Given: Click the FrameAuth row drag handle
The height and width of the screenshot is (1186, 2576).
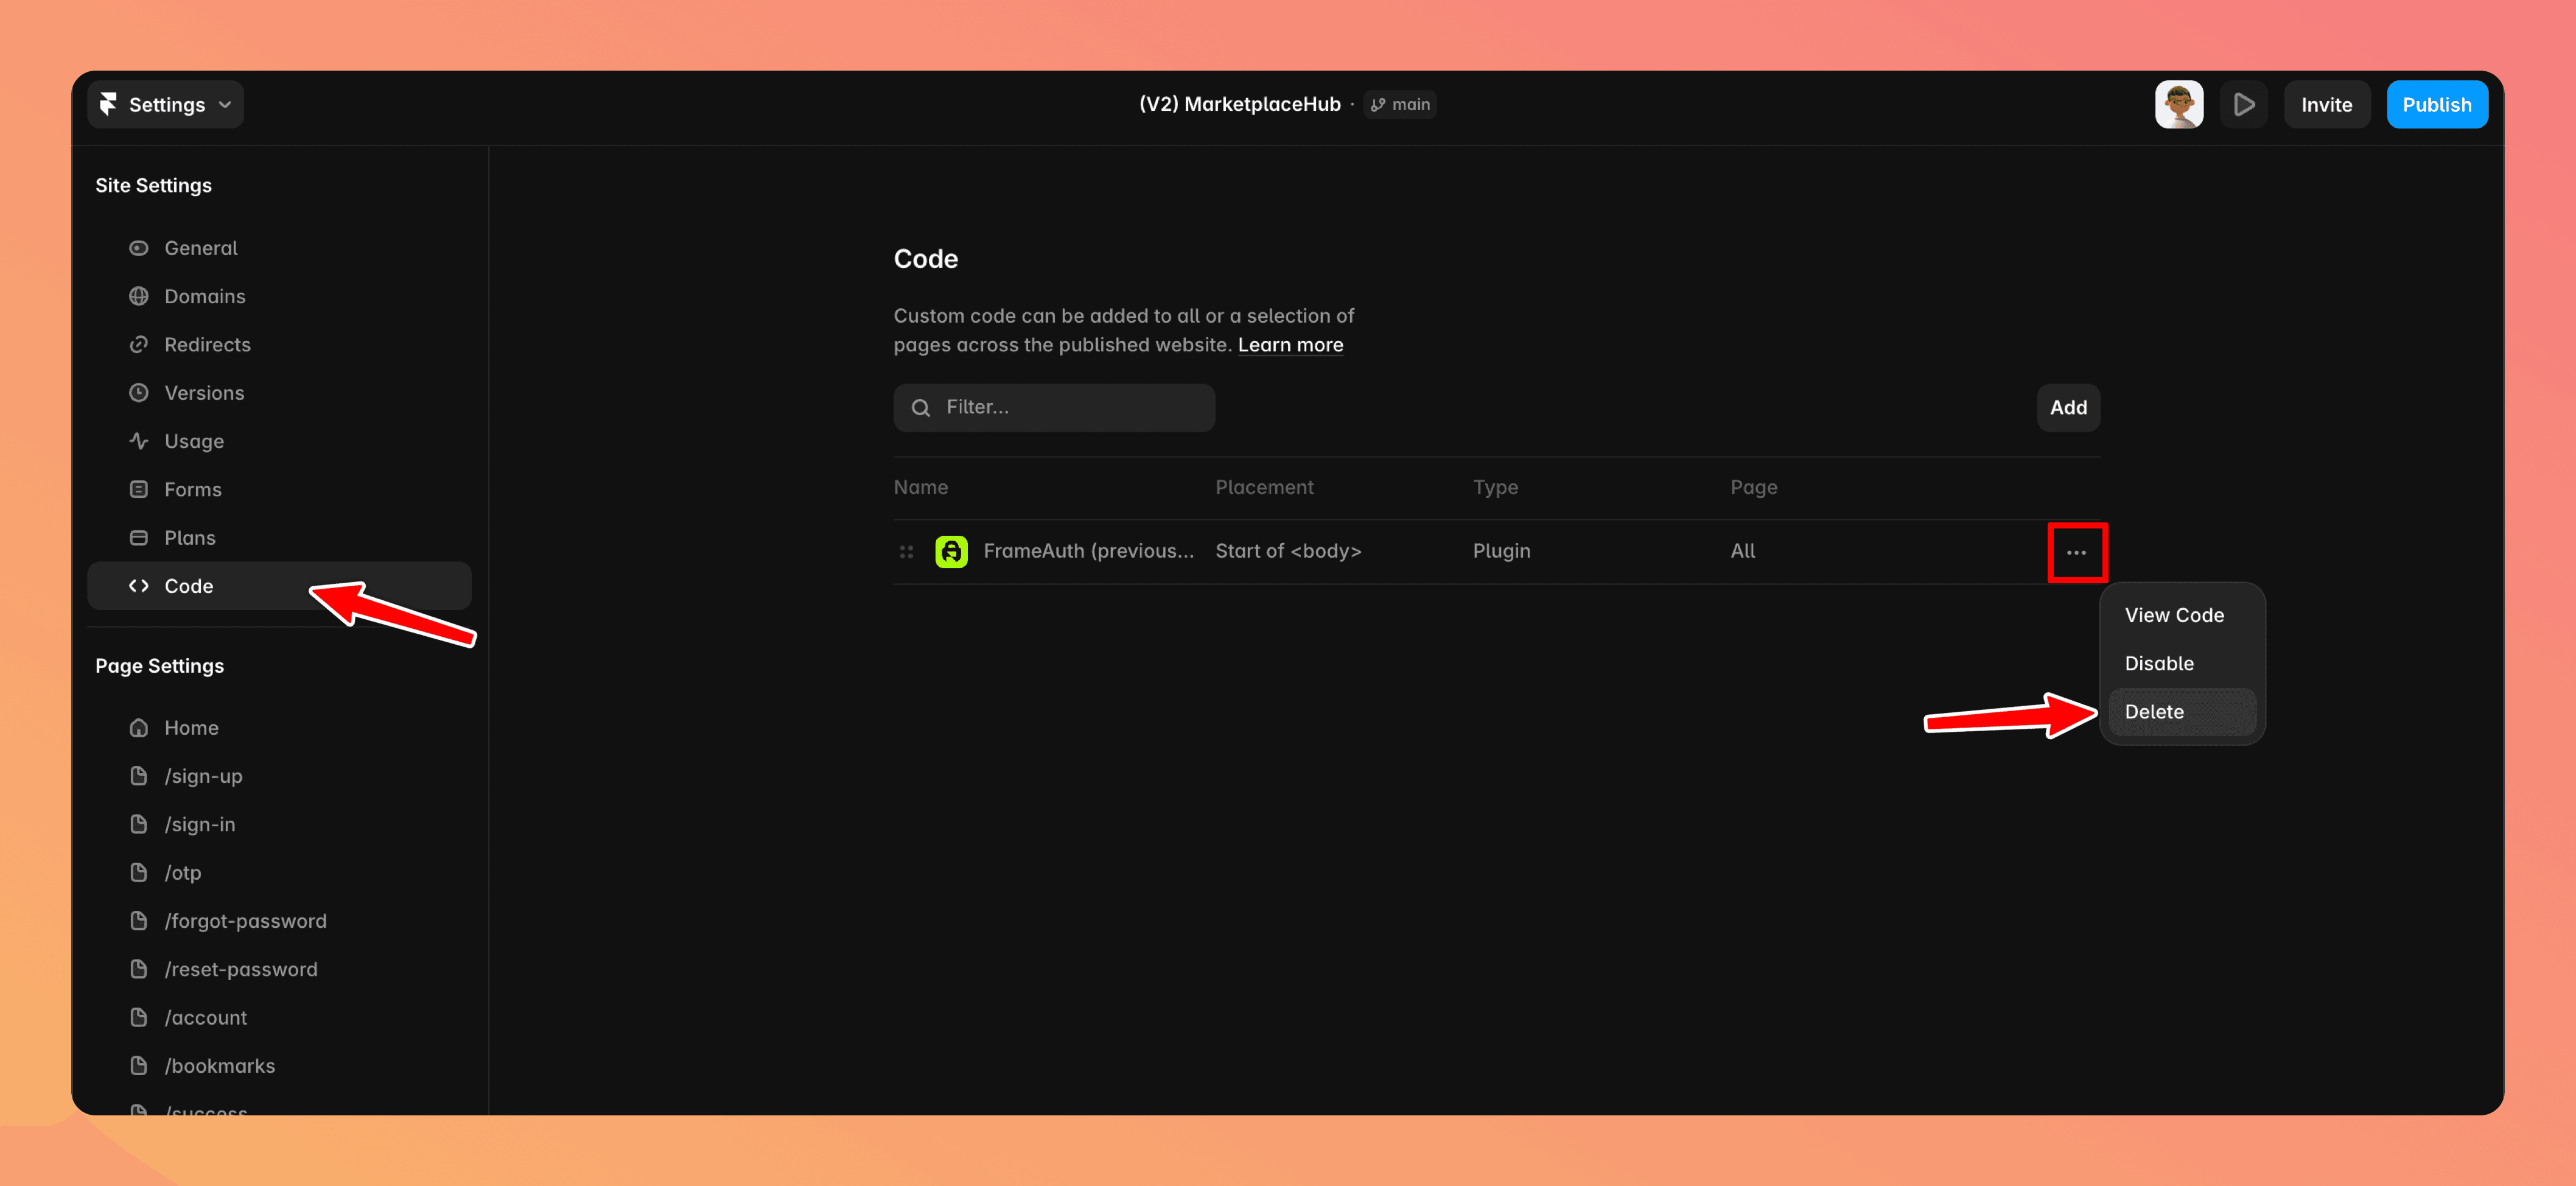Looking at the screenshot, I should point(906,552).
